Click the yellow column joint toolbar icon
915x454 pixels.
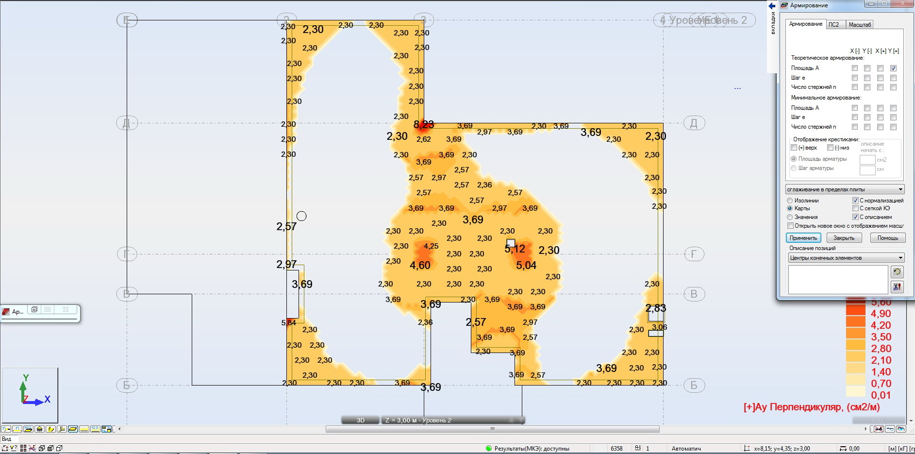62,429
